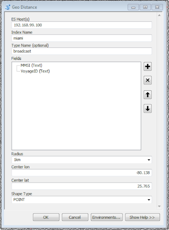Confirm dialog with OK button

coord(46,217)
